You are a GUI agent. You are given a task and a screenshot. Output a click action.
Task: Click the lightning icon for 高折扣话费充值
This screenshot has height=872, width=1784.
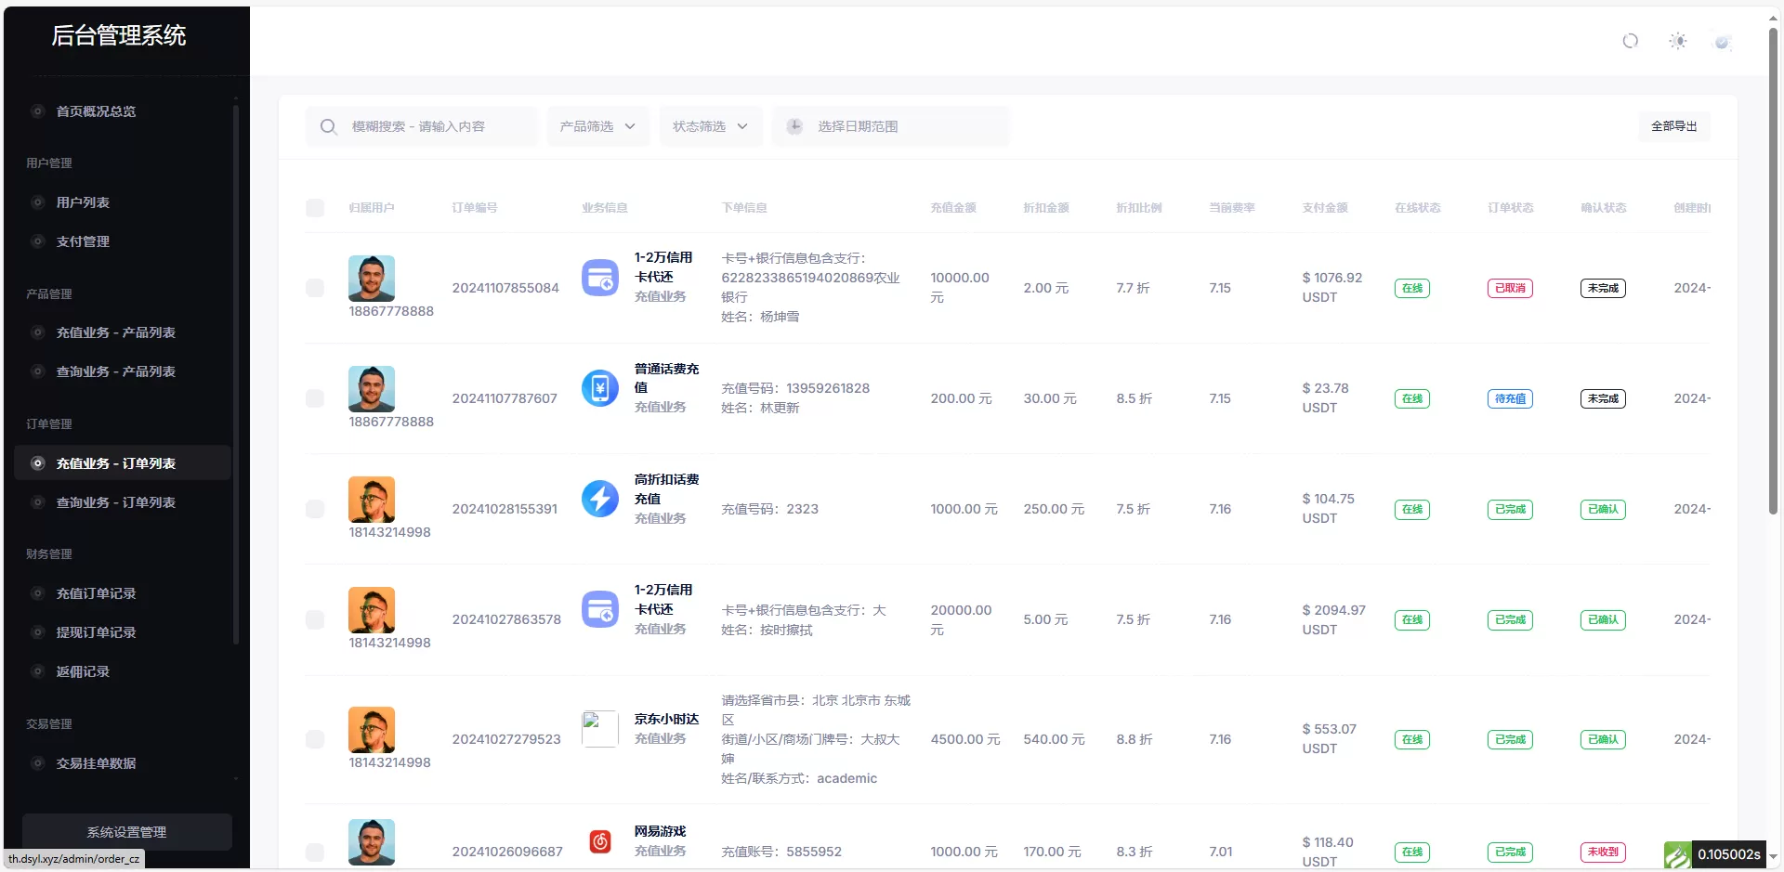pyautogui.click(x=599, y=499)
